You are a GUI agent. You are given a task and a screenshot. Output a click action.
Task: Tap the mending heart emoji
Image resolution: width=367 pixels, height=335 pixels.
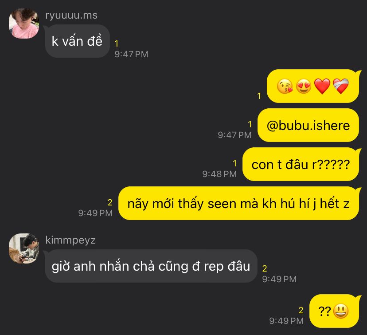pos(341,86)
